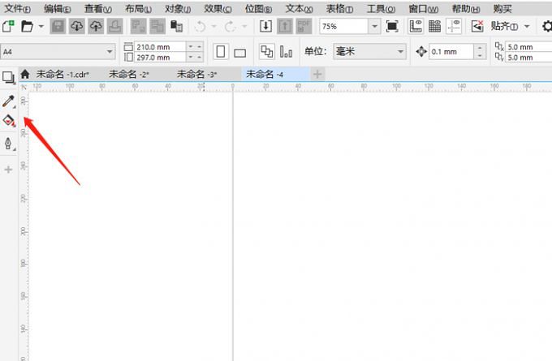552x361 pixels.
Task: Open the A4 page size dropdown
Action: [x=58, y=52]
